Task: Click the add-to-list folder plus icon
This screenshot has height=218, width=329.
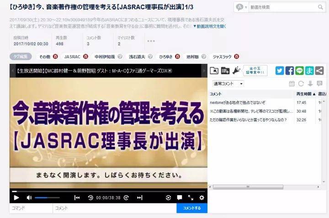Action: coord(225,71)
